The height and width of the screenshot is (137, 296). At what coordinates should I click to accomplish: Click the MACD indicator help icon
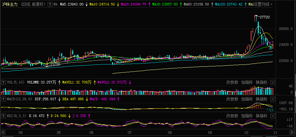pos(4,99)
